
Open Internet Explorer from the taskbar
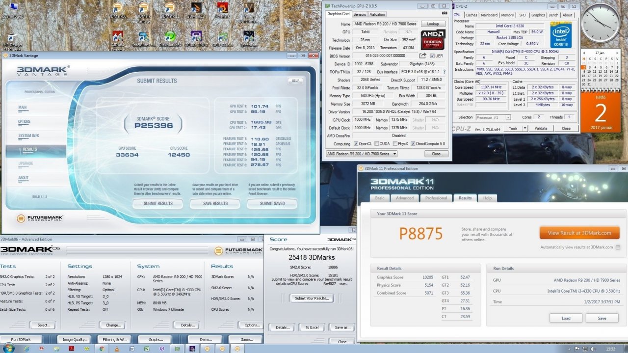pos(26,348)
